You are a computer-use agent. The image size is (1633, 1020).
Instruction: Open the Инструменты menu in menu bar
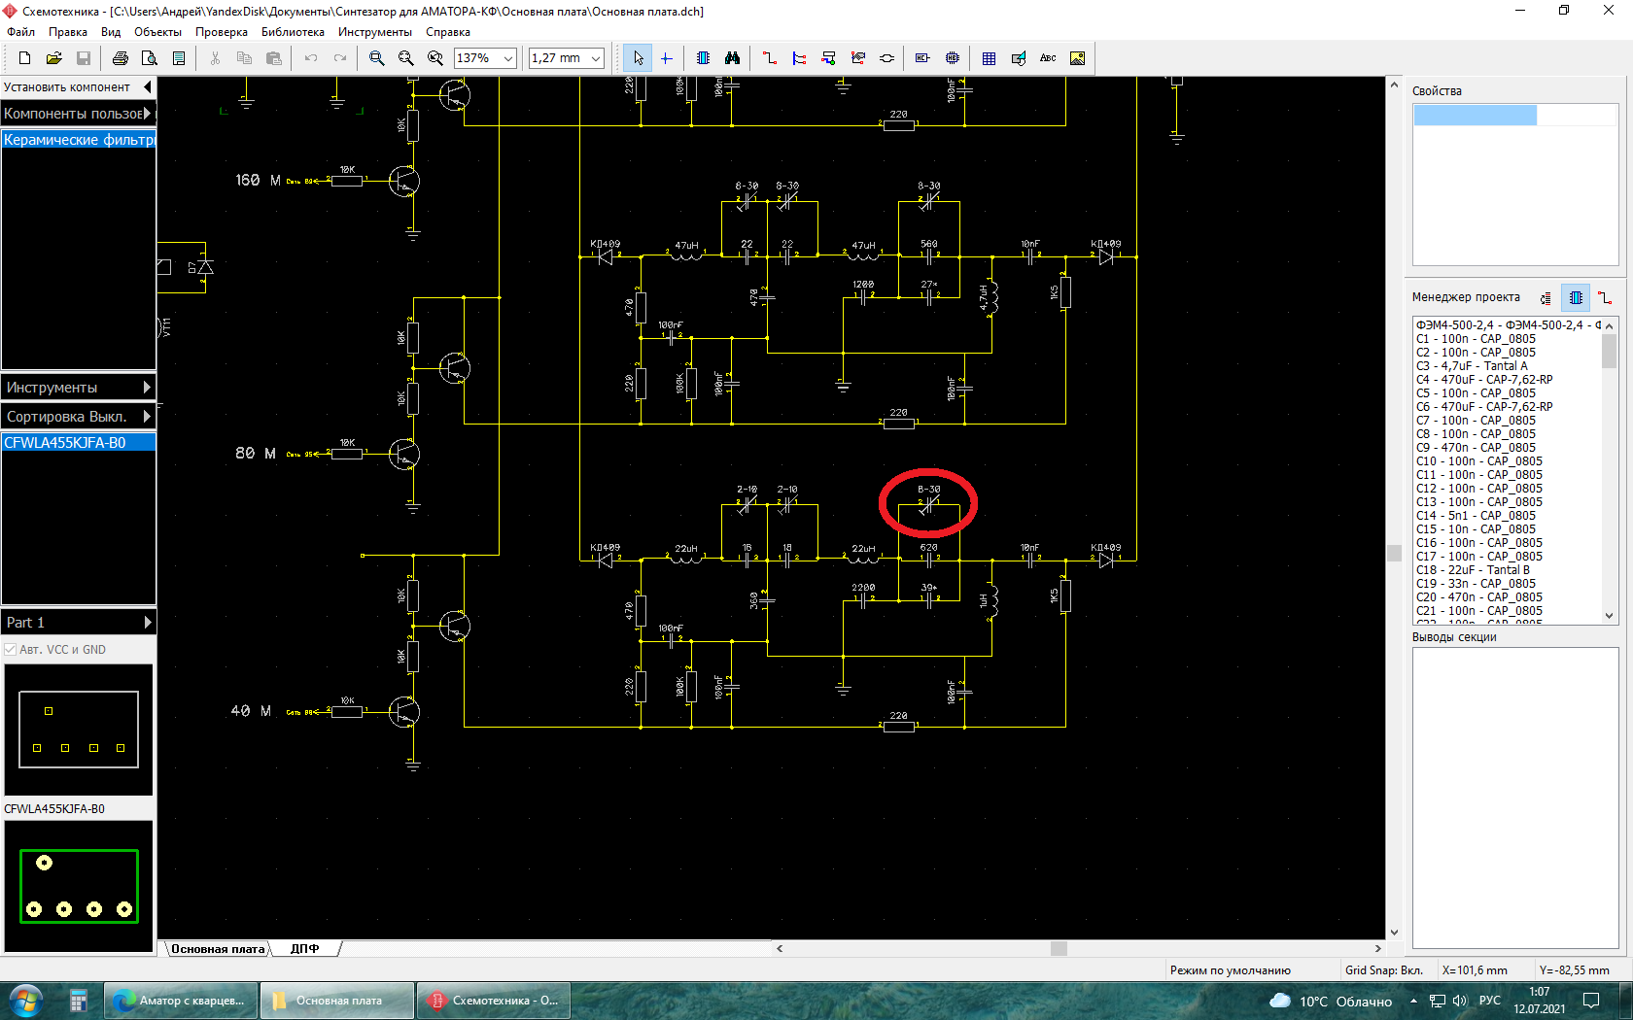pyautogui.click(x=375, y=32)
